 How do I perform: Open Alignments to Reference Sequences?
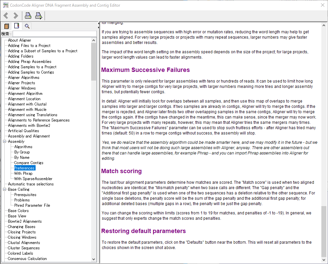39,120
